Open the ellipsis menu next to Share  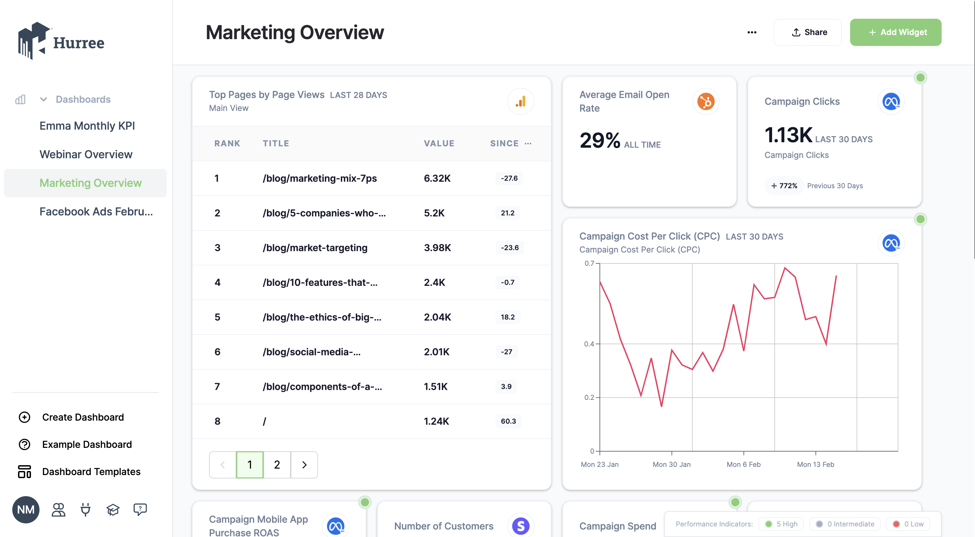pos(752,32)
